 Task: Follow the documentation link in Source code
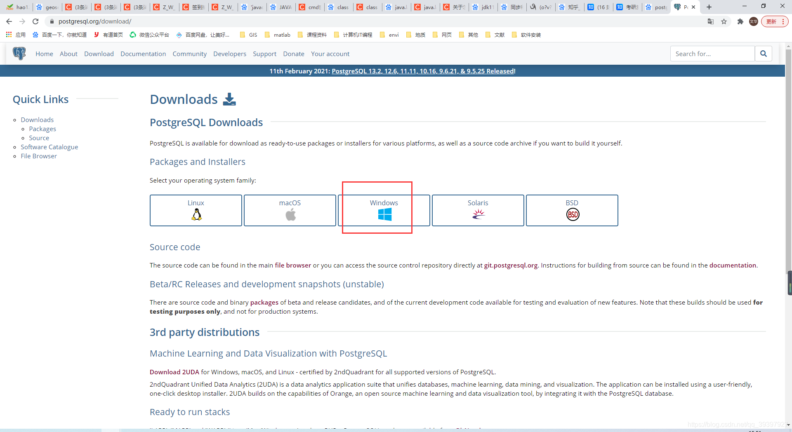point(733,265)
